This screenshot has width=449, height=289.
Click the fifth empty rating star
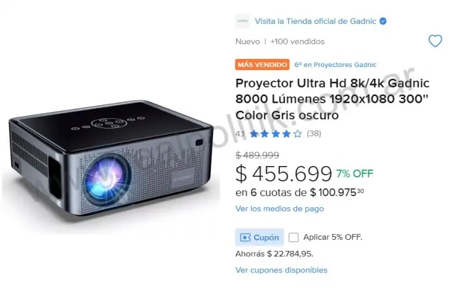tap(298, 133)
